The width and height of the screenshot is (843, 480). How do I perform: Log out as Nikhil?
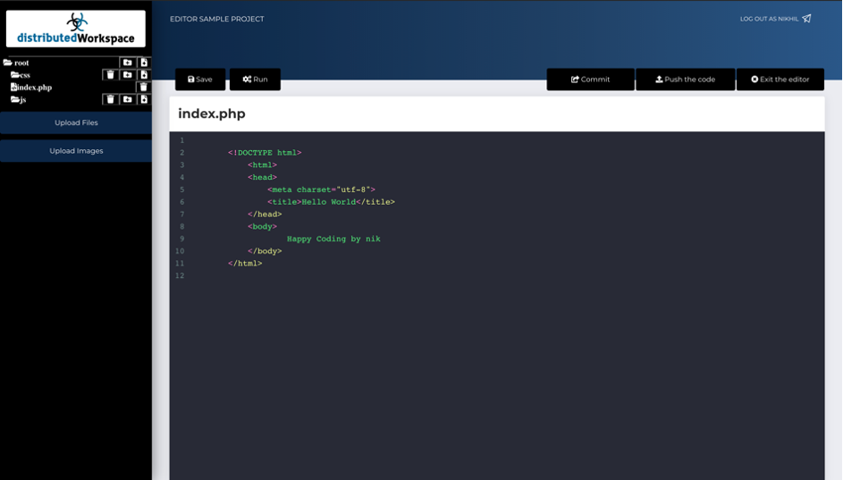click(x=775, y=19)
